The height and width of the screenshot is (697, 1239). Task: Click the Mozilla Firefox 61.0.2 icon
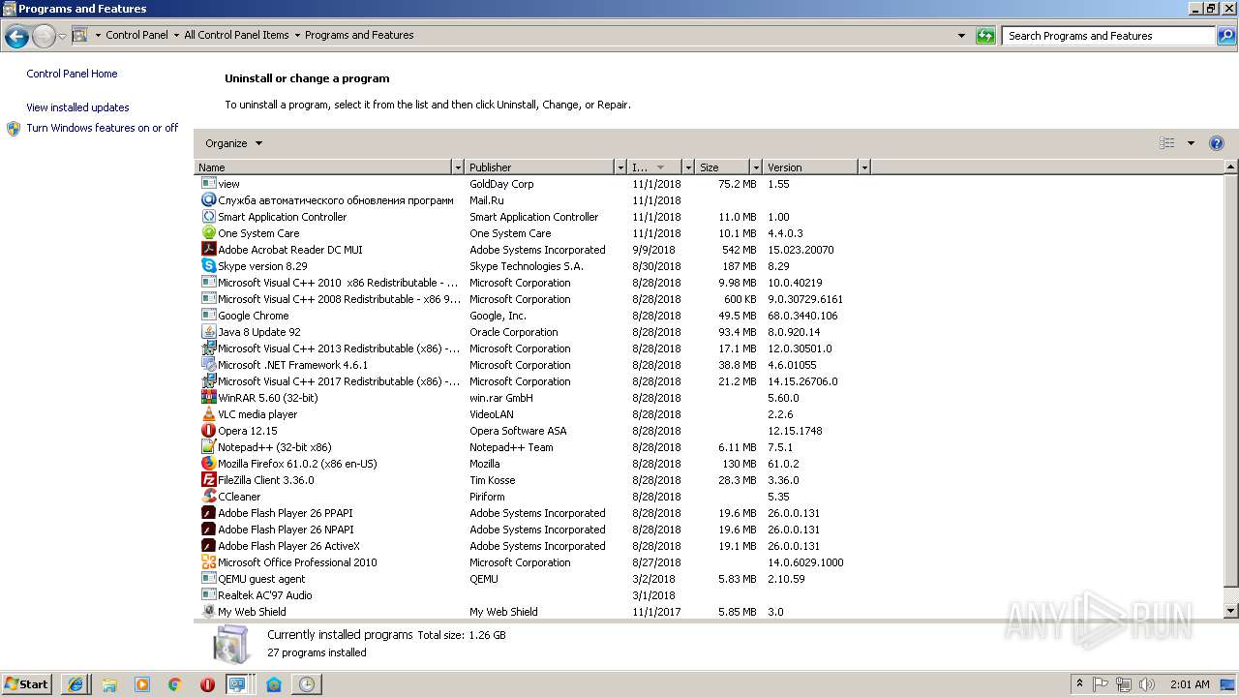(x=208, y=464)
